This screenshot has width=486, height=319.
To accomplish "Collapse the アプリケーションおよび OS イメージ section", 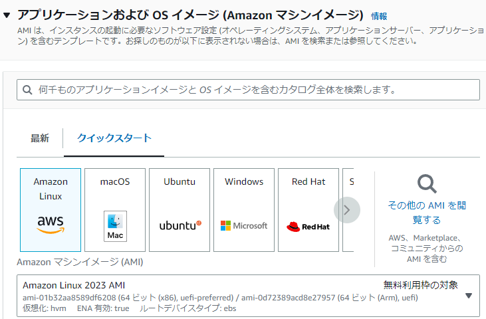I will pos(7,15).
